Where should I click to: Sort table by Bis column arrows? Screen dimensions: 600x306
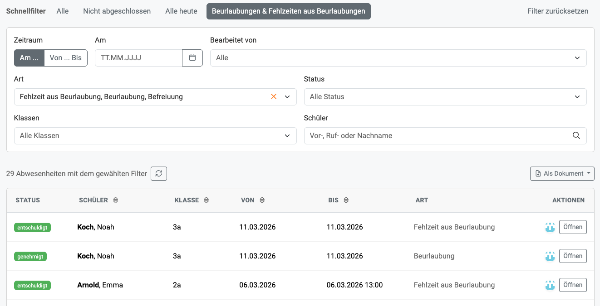click(346, 200)
